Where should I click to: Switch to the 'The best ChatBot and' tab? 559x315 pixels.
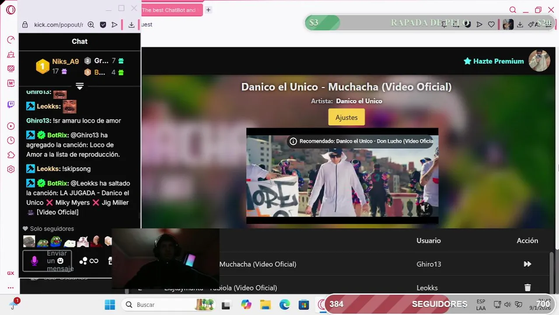tap(171, 10)
